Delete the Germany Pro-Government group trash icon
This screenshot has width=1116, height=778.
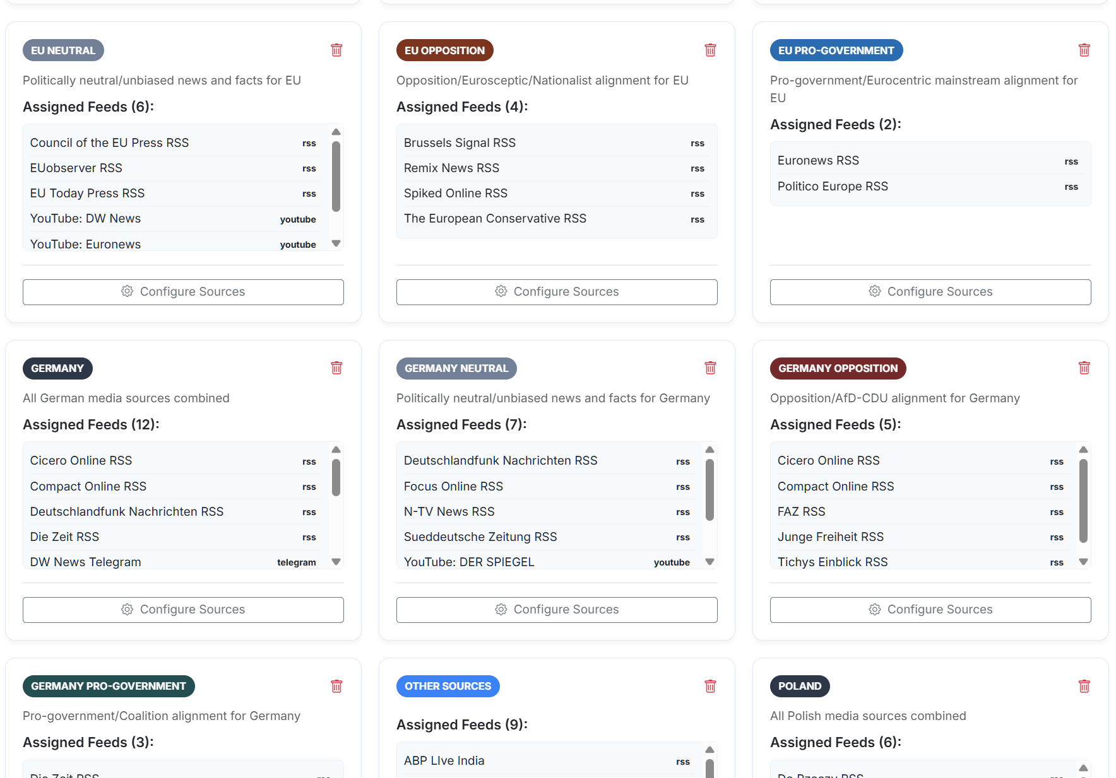[336, 686]
